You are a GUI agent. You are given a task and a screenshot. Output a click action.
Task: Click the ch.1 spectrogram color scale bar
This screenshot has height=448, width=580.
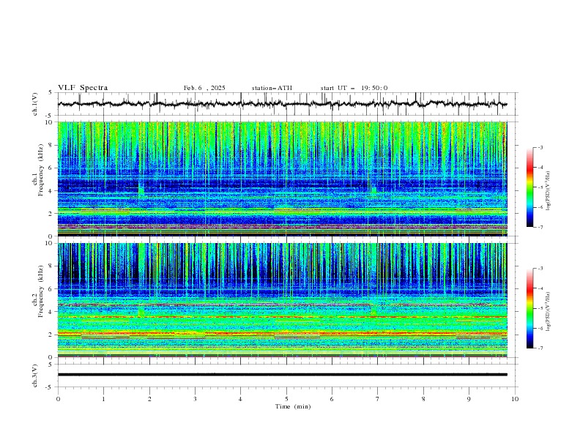(529, 187)
